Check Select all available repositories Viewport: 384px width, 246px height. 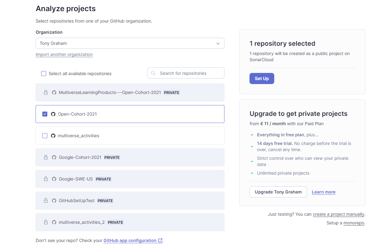(x=44, y=74)
